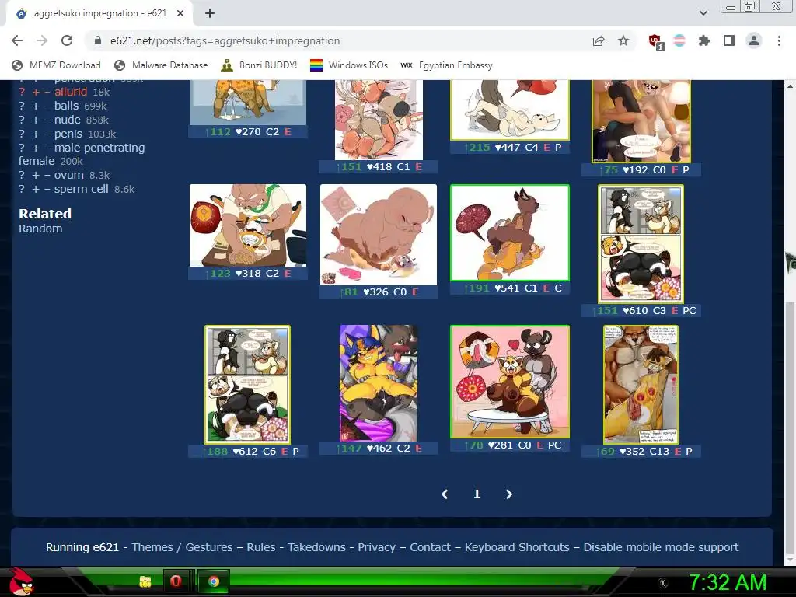Go to previous page with left chevron
Image resolution: width=796 pixels, height=597 pixels.
pyautogui.click(x=445, y=494)
